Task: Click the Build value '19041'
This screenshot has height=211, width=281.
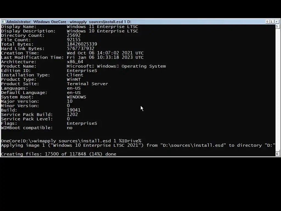Action: pyautogui.click(x=74, y=110)
